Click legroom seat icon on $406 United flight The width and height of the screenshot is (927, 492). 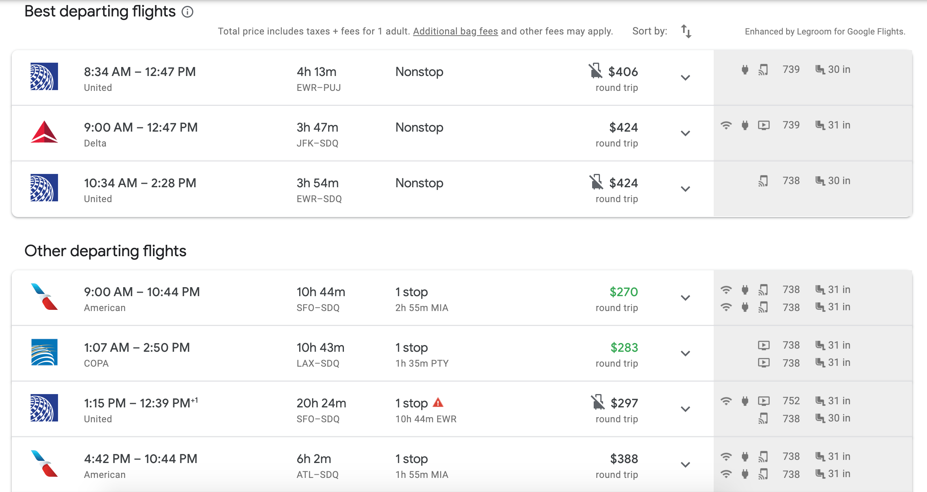820,70
